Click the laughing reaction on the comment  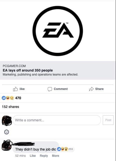(x=63, y=149)
